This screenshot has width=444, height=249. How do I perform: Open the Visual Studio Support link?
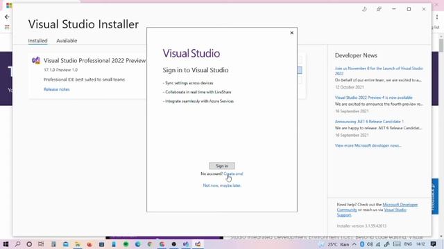pyautogui.click(x=372, y=212)
